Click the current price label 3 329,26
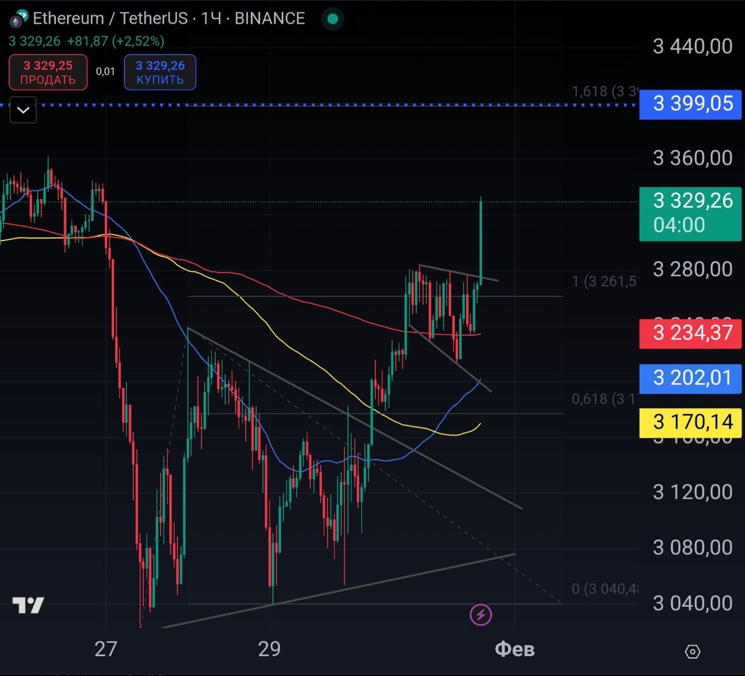Screen dimensions: 745x676 pyautogui.click(x=691, y=213)
